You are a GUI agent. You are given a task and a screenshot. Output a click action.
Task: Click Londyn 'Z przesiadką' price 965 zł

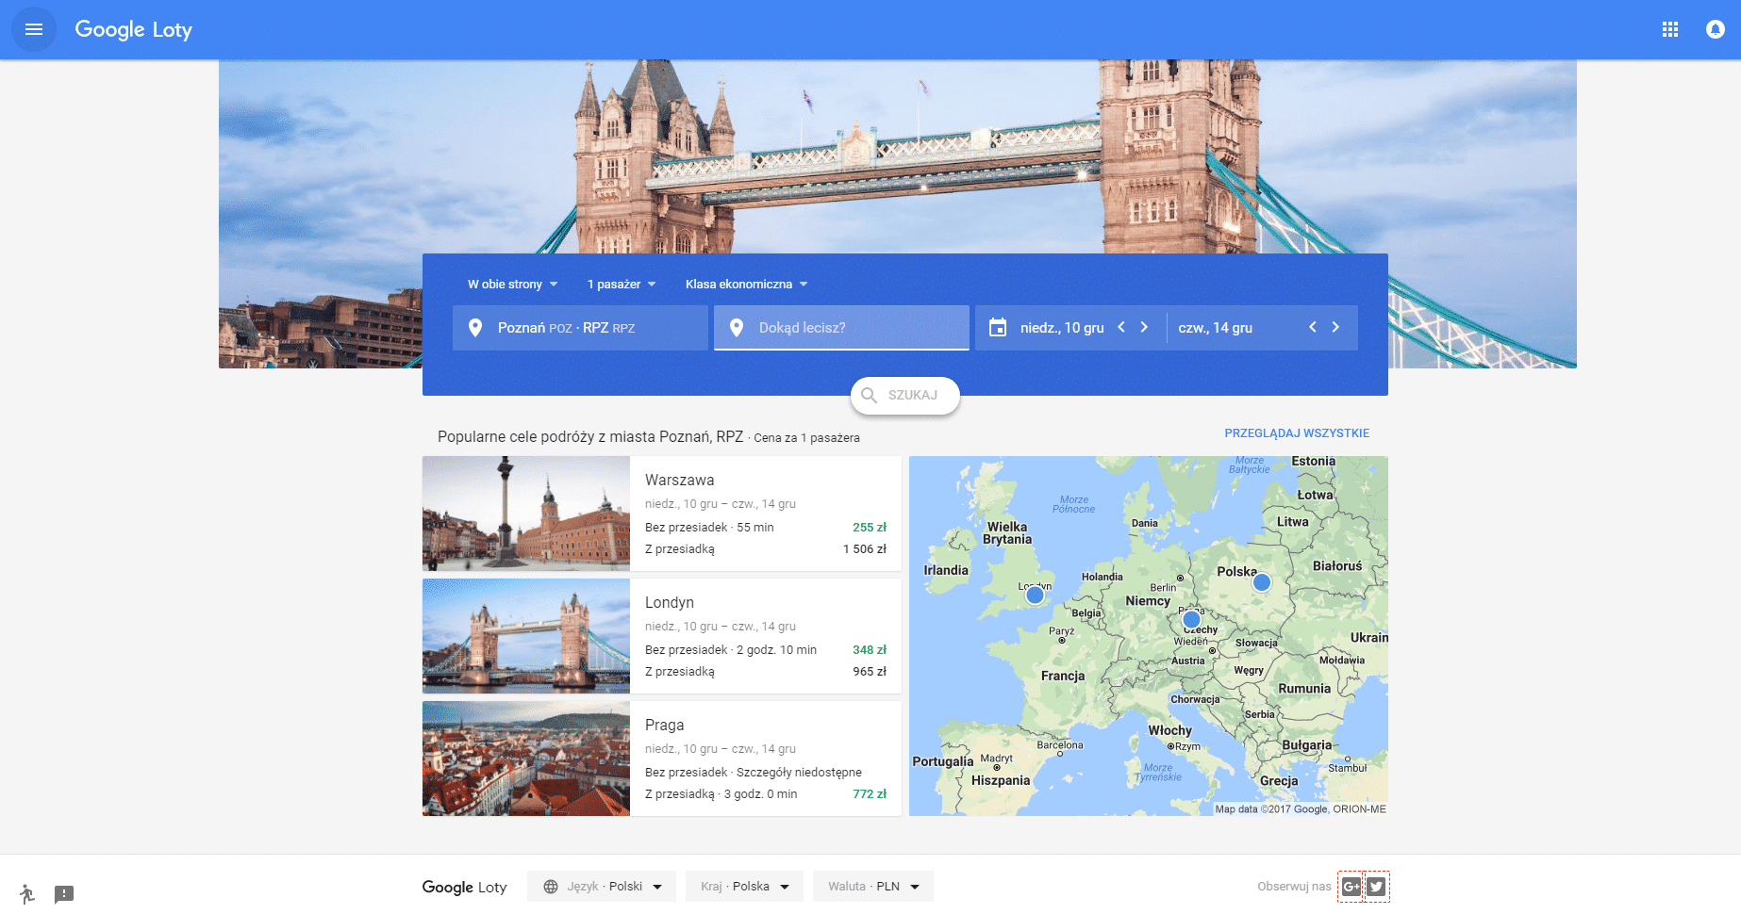pos(870,672)
